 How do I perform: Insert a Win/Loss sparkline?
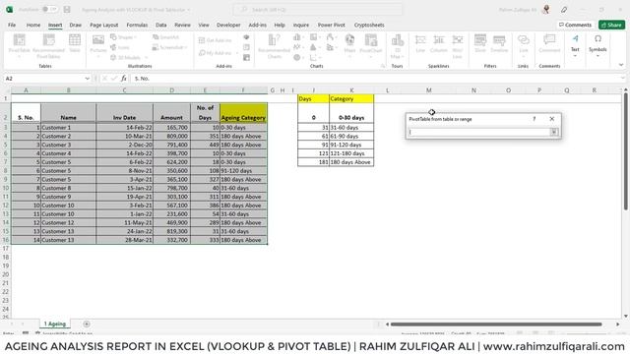pos(457,46)
